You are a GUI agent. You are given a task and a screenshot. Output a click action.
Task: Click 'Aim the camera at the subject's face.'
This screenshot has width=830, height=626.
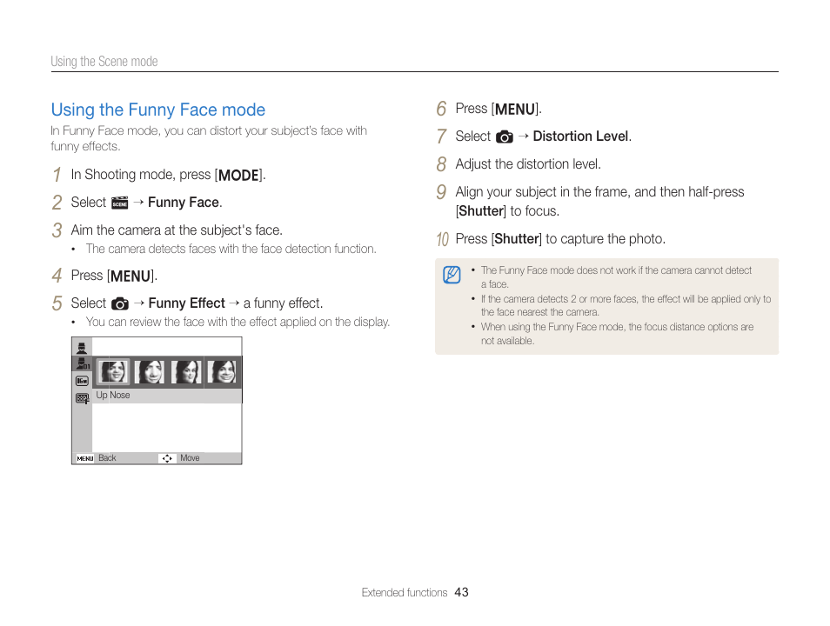pos(177,230)
